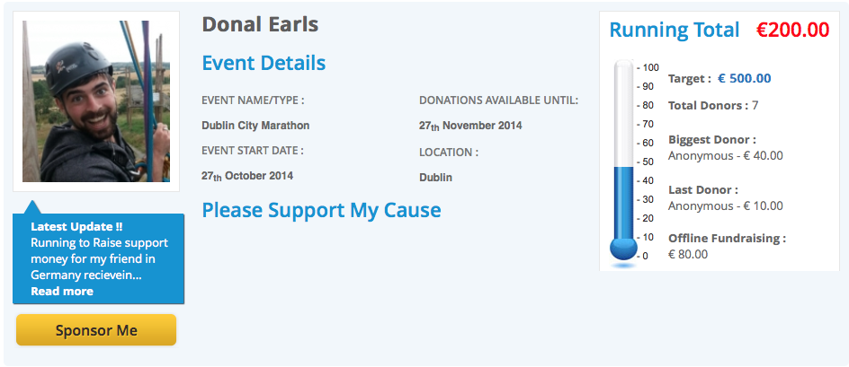Click the Dublin City Marathon event name
Image resolution: width=849 pixels, height=367 pixels.
255,126
